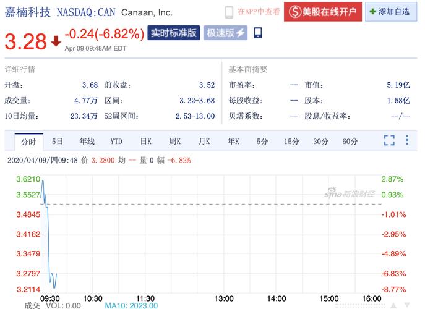Click NASDAQ:CAN ticker text
This screenshot has width=425, height=309.
[86, 12]
